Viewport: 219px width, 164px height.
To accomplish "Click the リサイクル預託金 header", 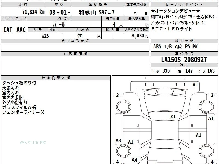I will tap(136, 30).
